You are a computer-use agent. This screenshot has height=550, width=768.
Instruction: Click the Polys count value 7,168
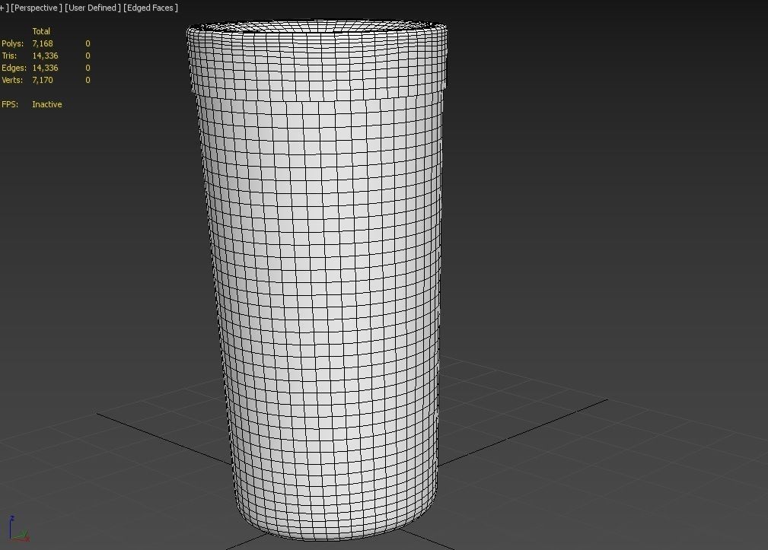click(43, 43)
